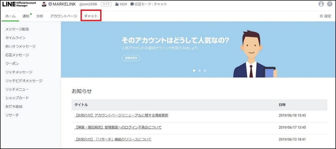Viewport: 336px width, 149px height.
Task: Click the 詳細を見る banner button
Action: click(131, 58)
